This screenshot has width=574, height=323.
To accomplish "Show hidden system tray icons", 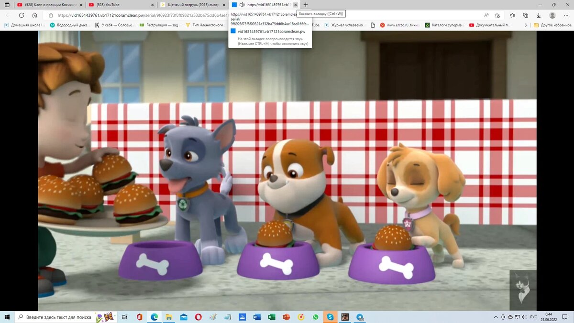I will coord(495,317).
